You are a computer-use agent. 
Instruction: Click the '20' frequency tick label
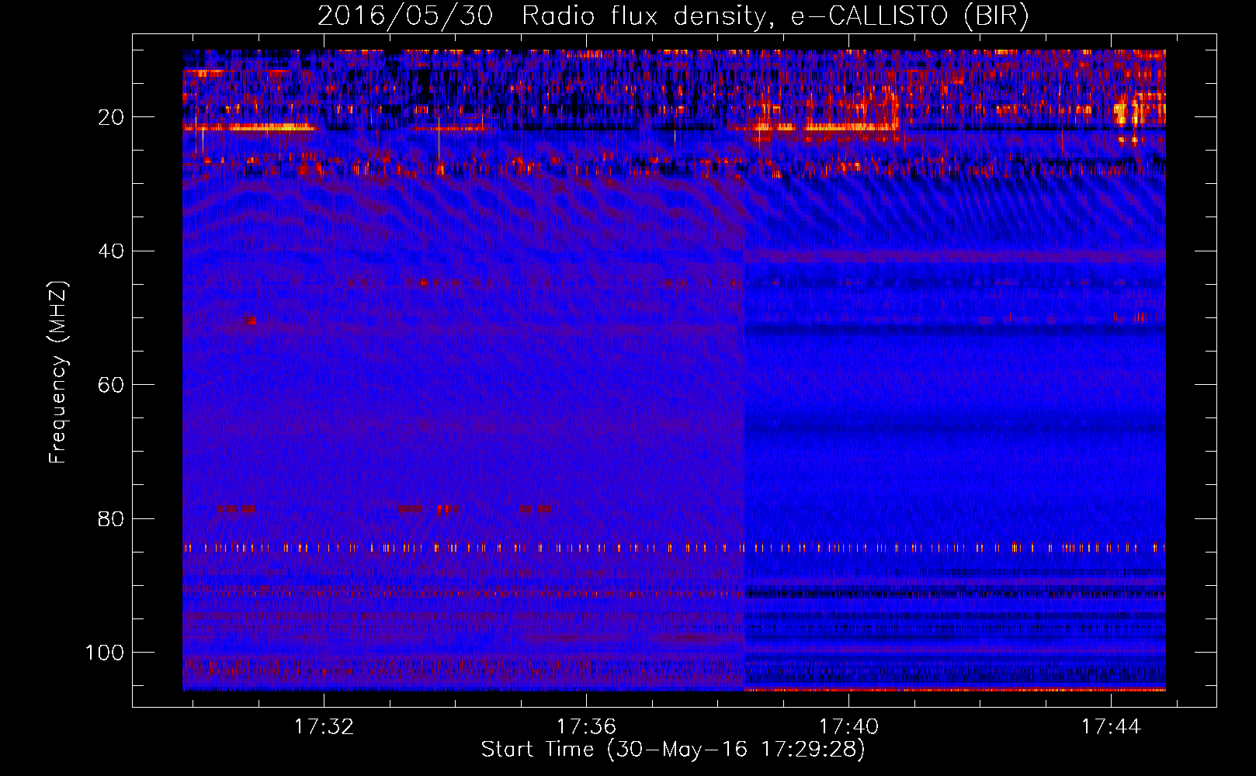[x=111, y=117]
